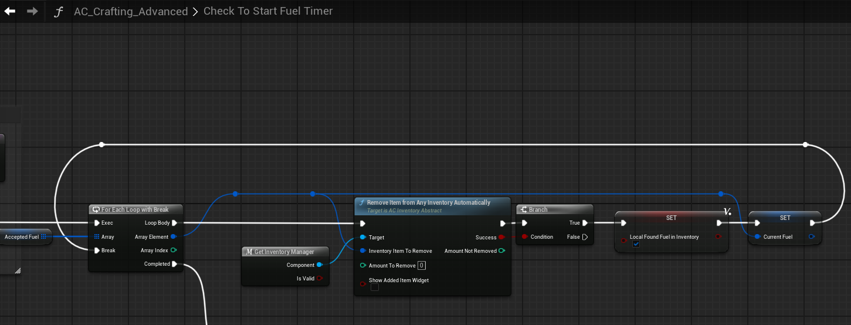
Task: Click Local Found Fuel SET value output pin
Action: 718,237
